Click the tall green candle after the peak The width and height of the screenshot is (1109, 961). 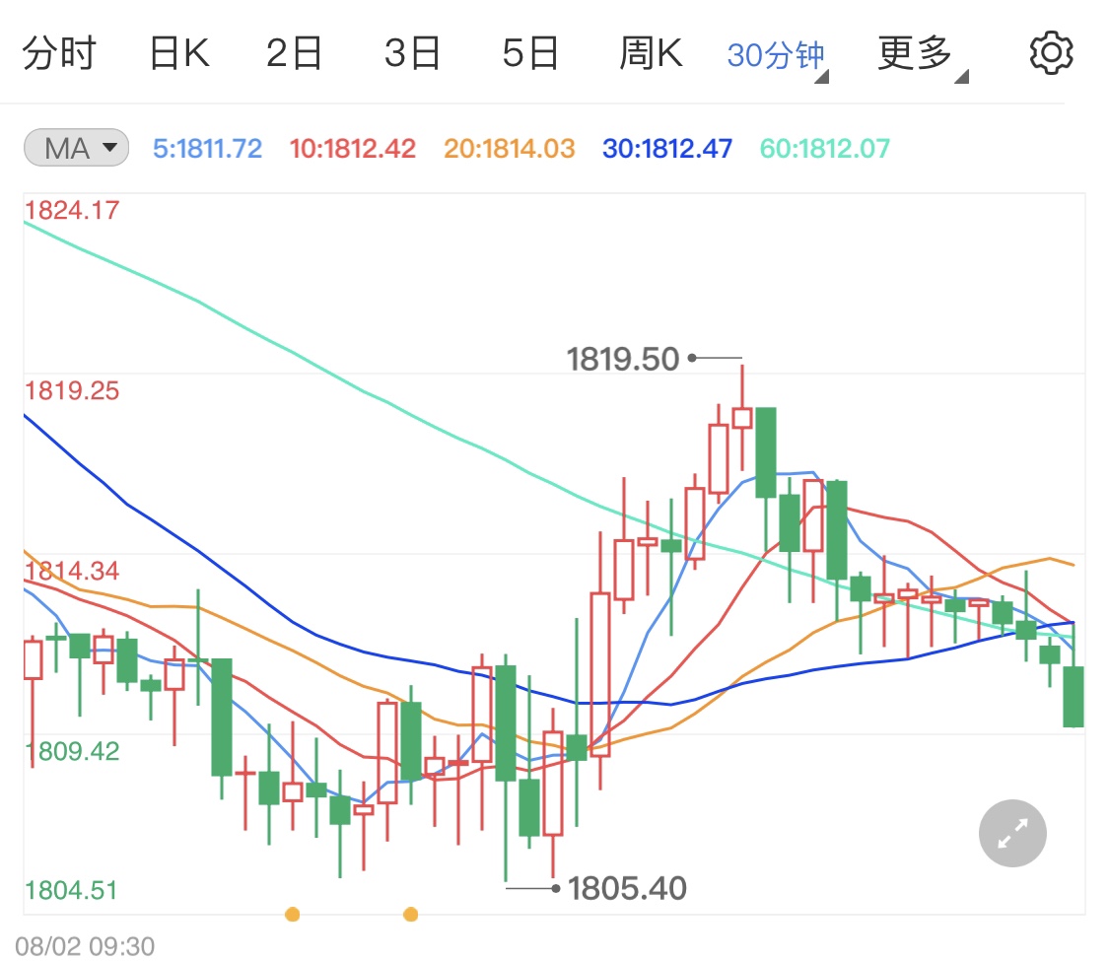pos(765,452)
